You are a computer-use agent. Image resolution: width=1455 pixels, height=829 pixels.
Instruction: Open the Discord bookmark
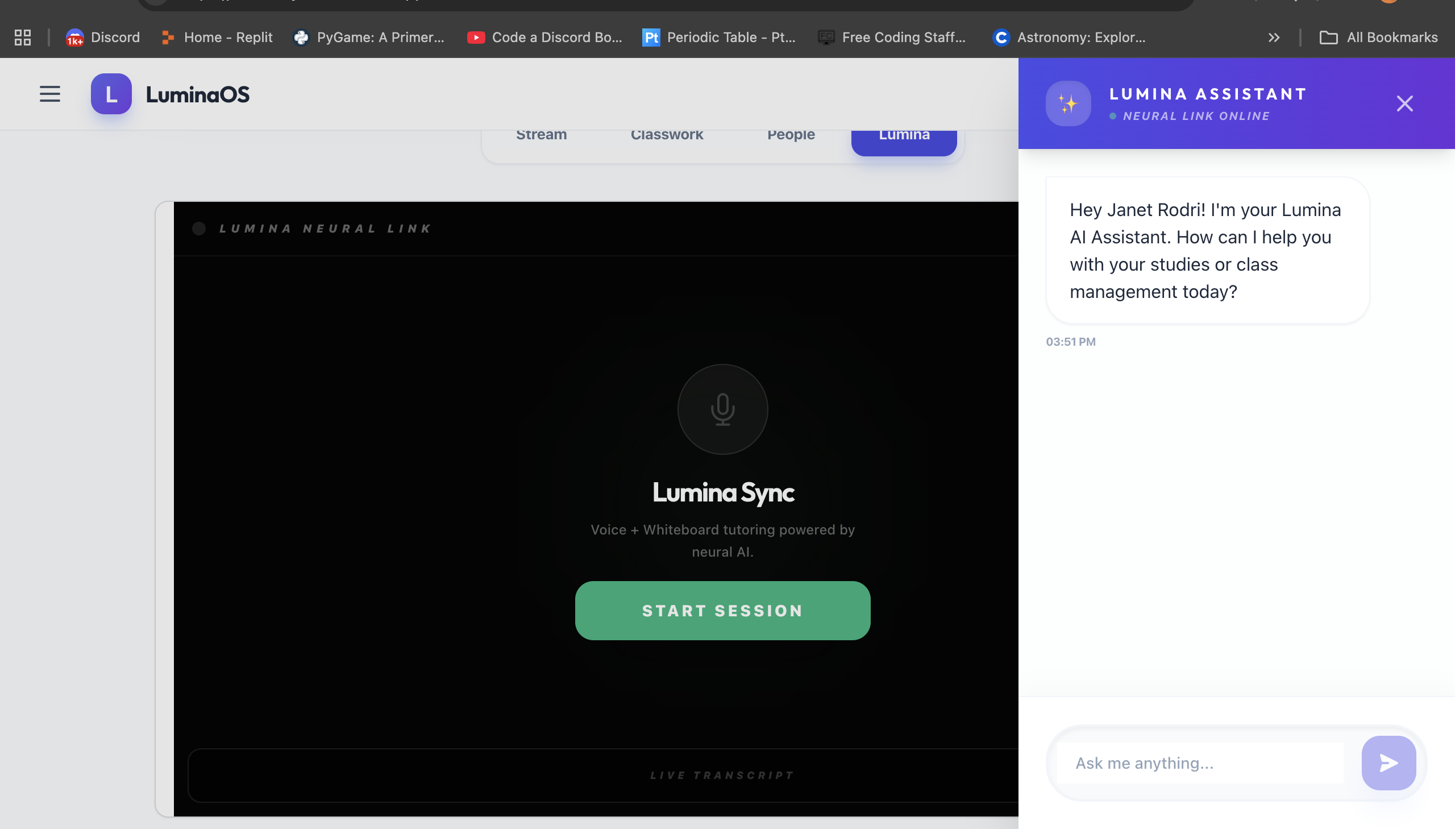103,38
